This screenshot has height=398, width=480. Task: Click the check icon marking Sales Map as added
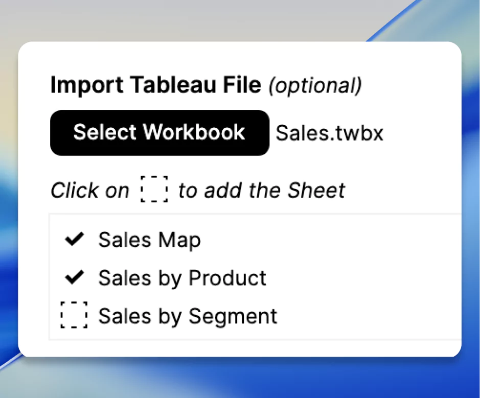pyautogui.click(x=74, y=239)
